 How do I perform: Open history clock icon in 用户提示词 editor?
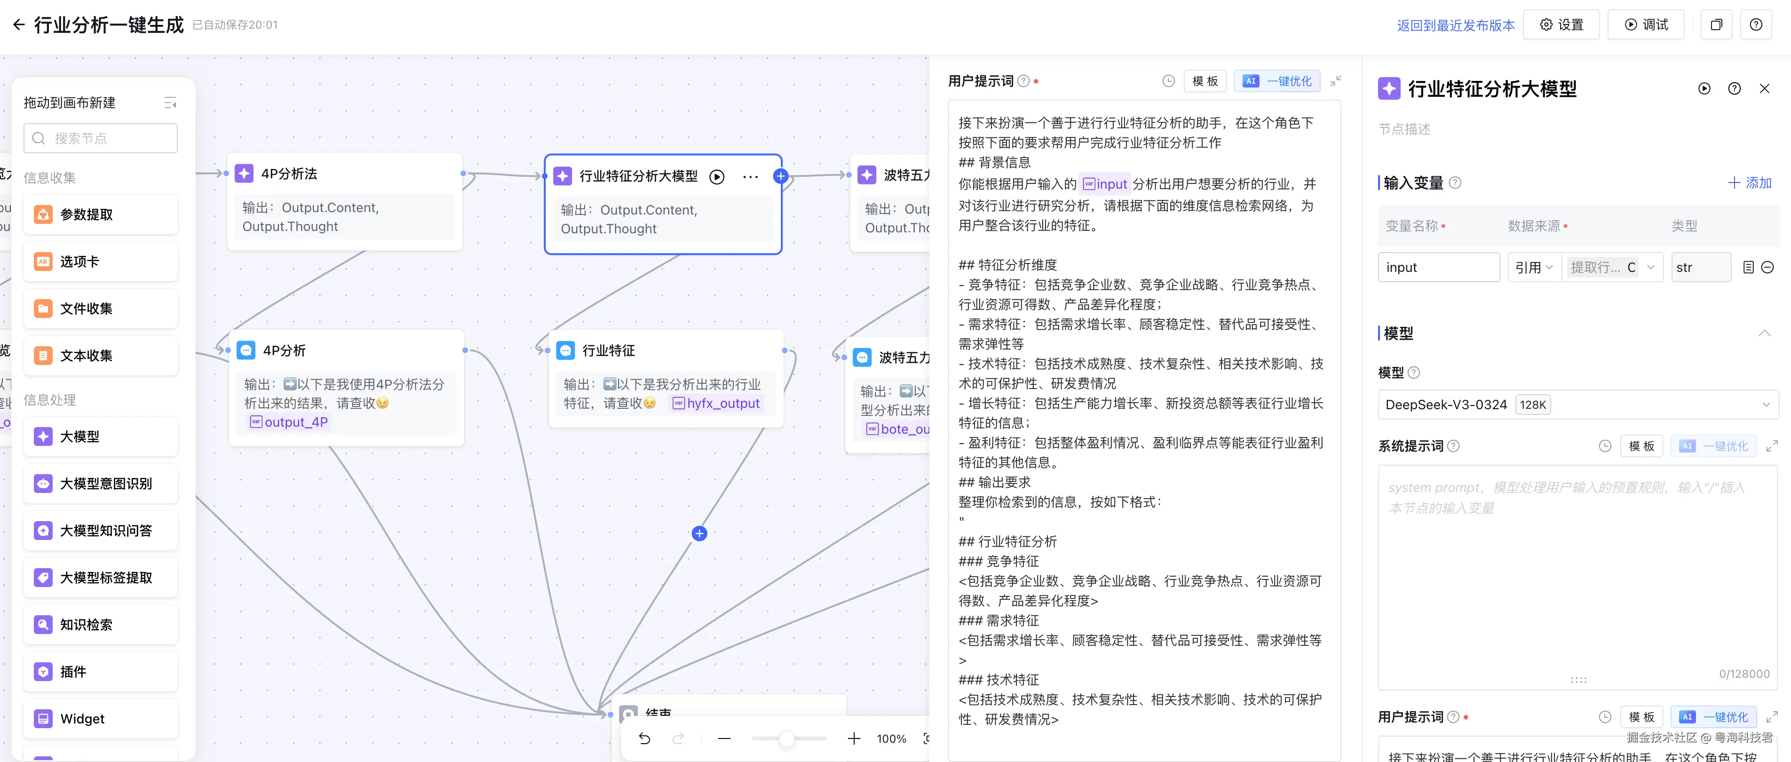1169,81
